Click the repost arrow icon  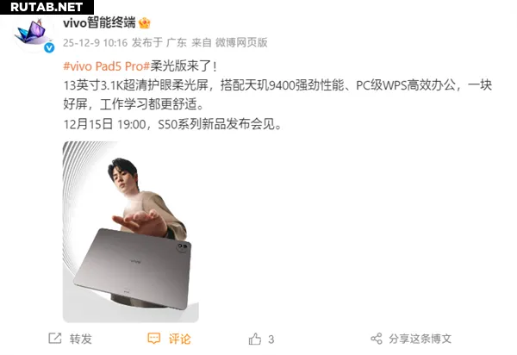pos(55,338)
